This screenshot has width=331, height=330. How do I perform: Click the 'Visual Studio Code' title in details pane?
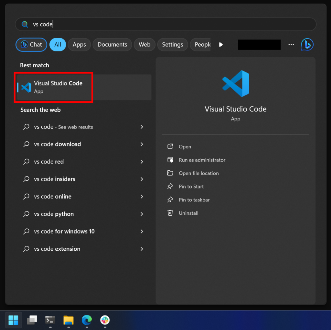[236, 109]
